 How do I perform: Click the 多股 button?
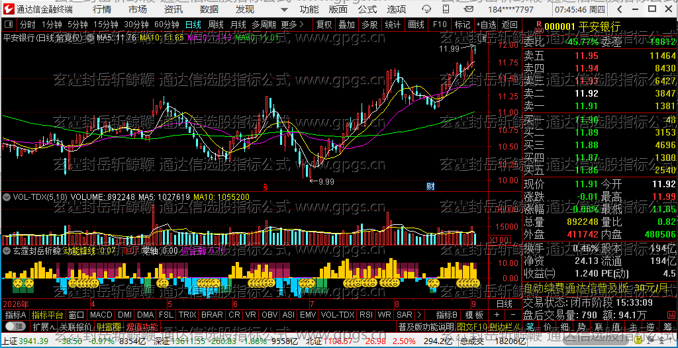click(369, 24)
